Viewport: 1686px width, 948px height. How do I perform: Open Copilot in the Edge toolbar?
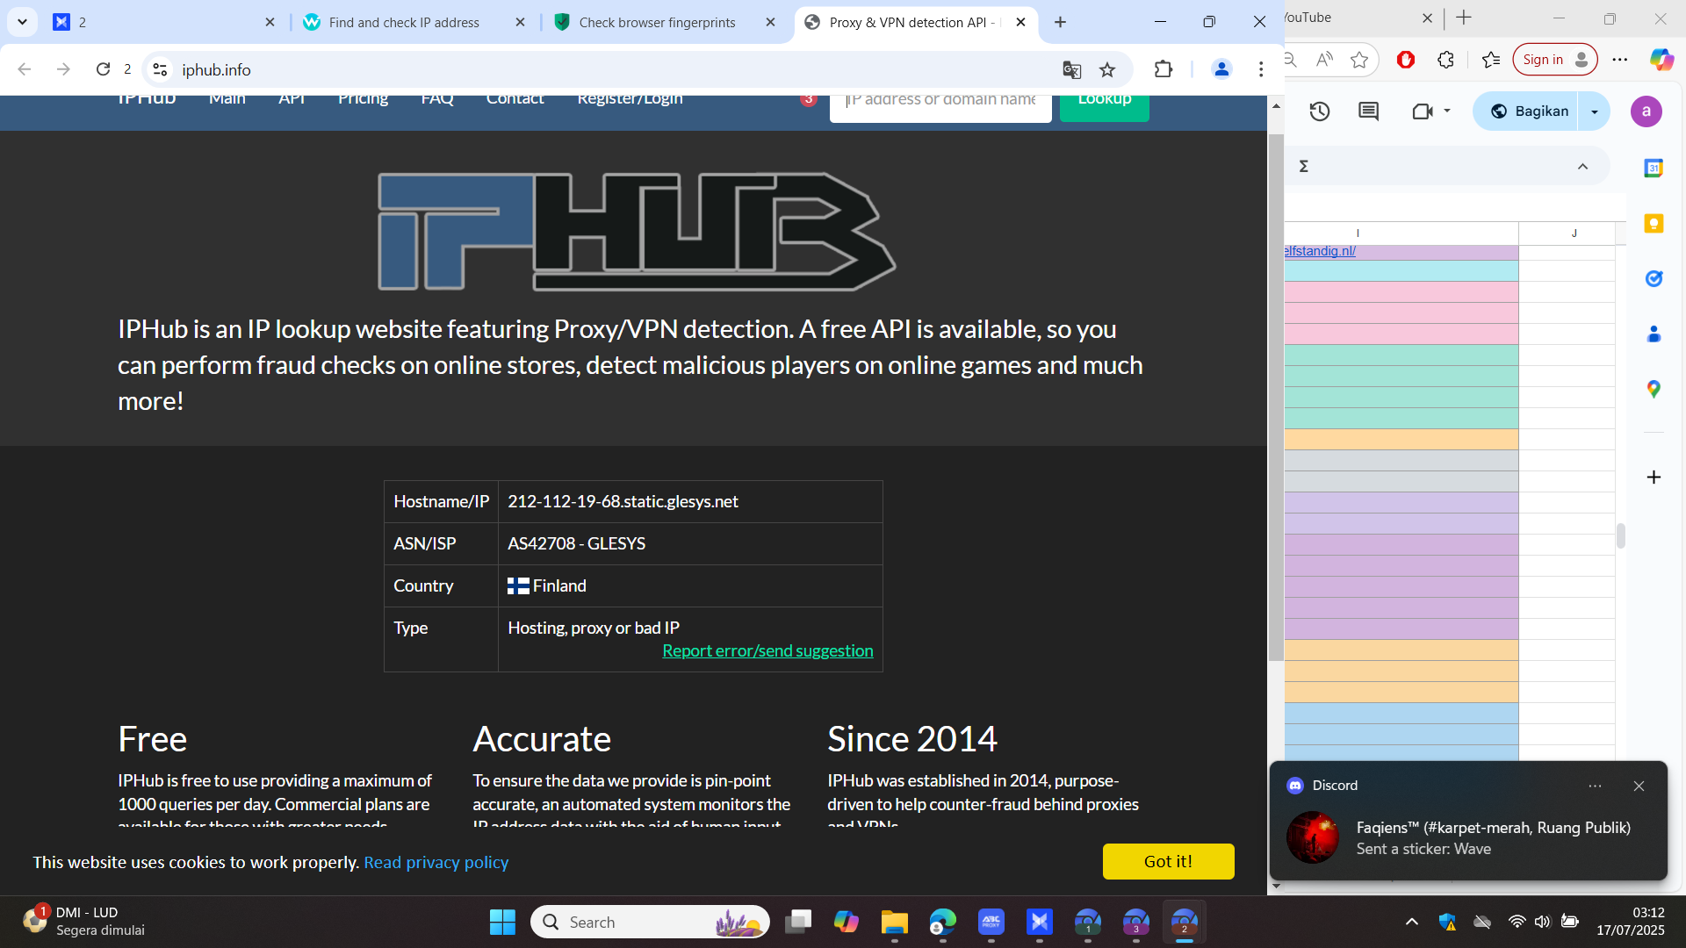click(x=1661, y=60)
